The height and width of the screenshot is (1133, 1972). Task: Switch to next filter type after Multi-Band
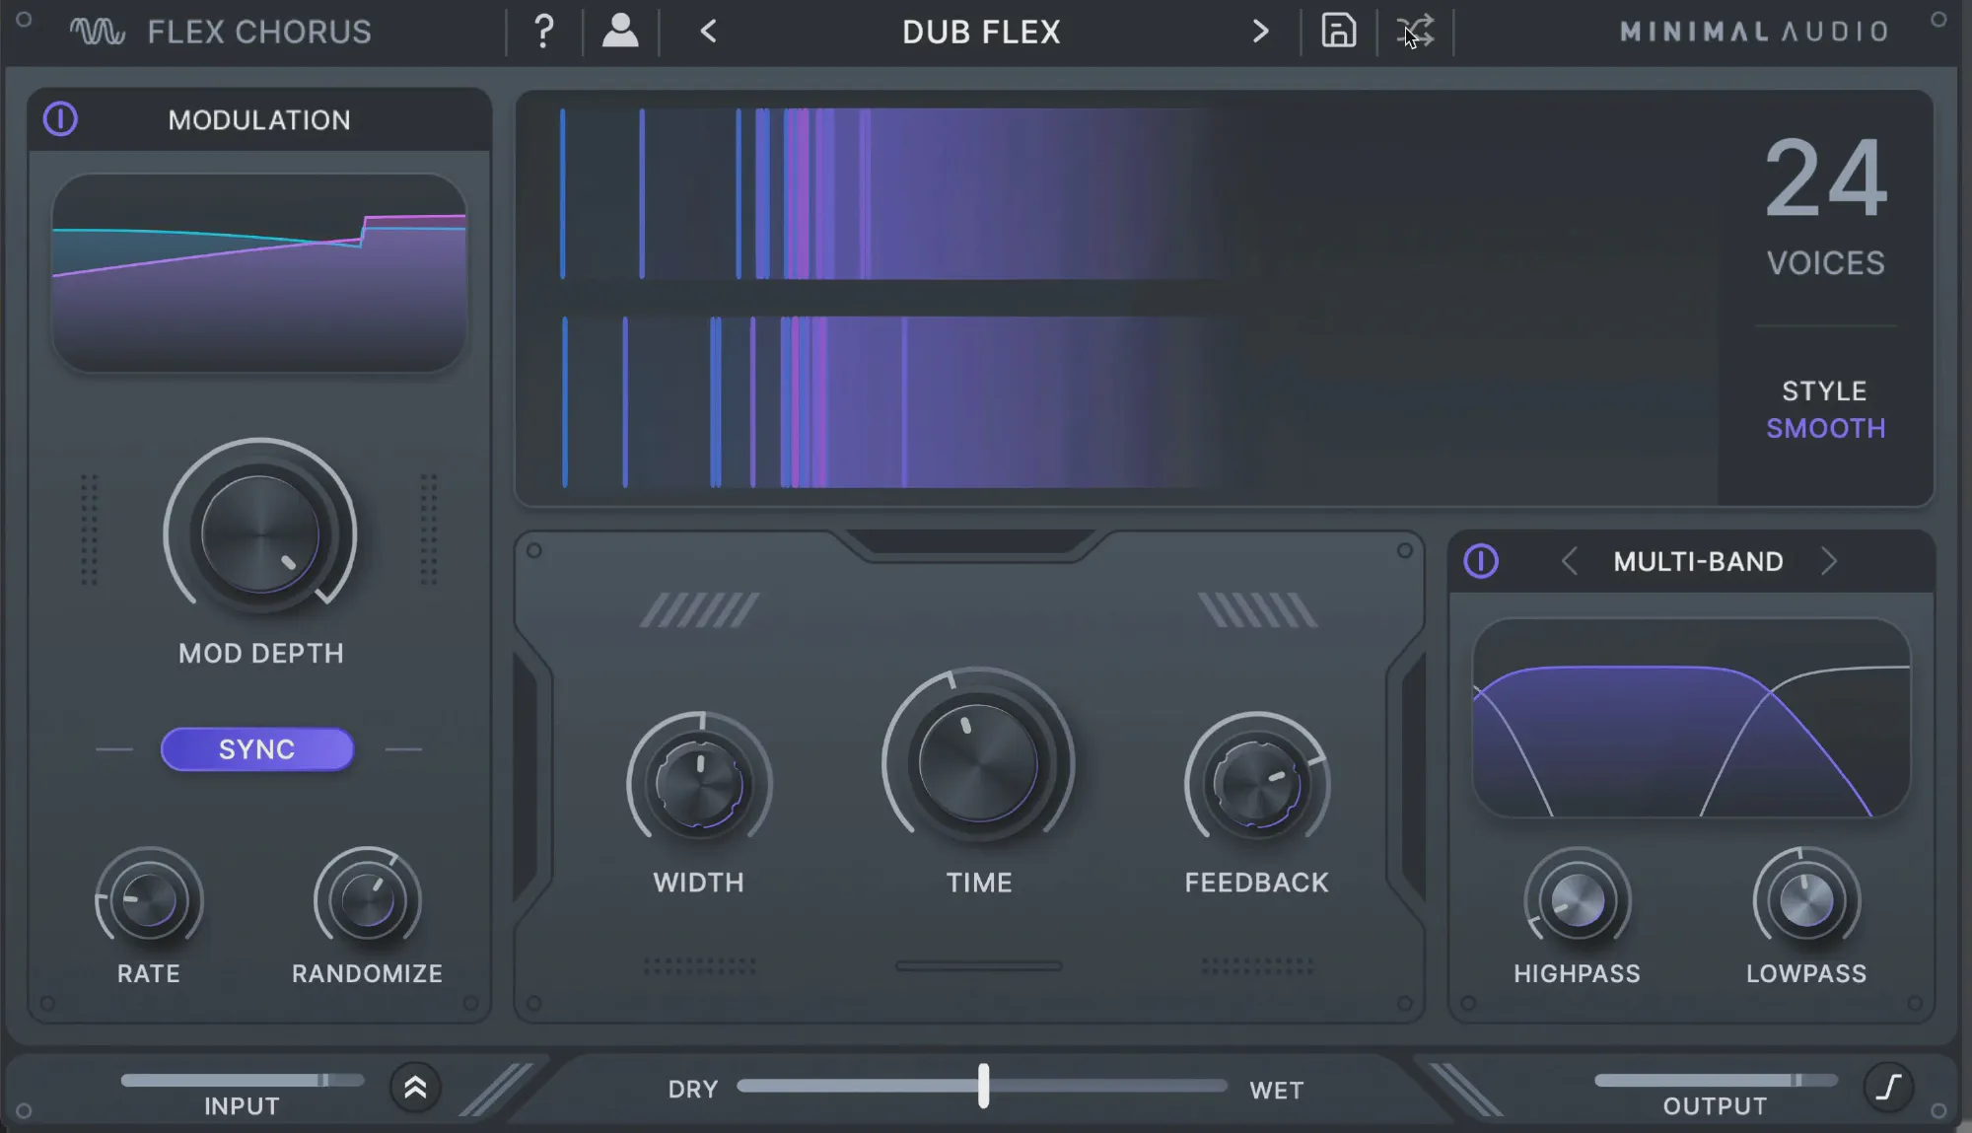tap(1829, 561)
